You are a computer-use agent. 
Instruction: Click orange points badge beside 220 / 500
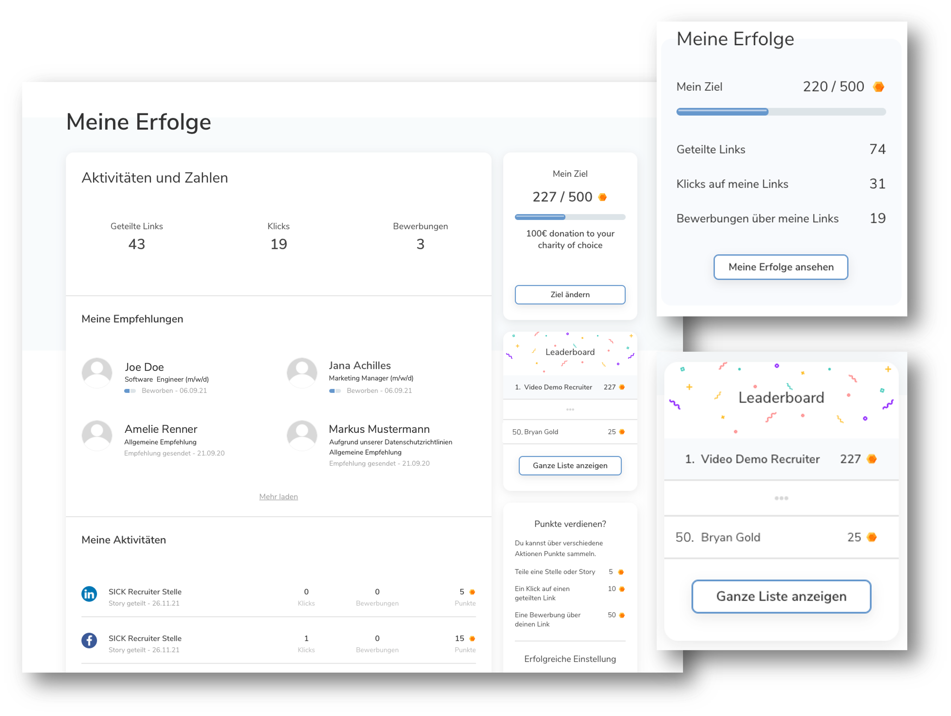pos(878,87)
